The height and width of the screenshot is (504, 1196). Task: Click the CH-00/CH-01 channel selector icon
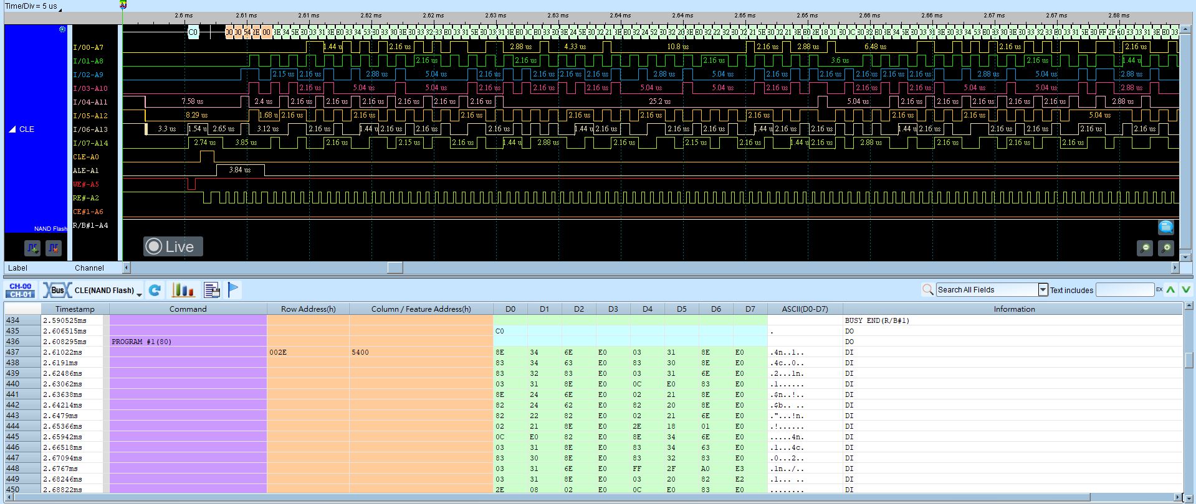coord(21,290)
